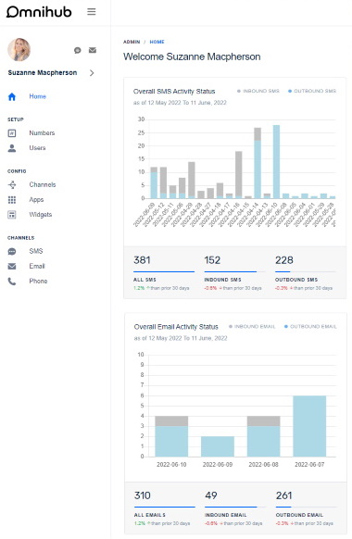Open the Channels menu item
Screen dimensions: 352x539
pyautogui.click(x=43, y=184)
